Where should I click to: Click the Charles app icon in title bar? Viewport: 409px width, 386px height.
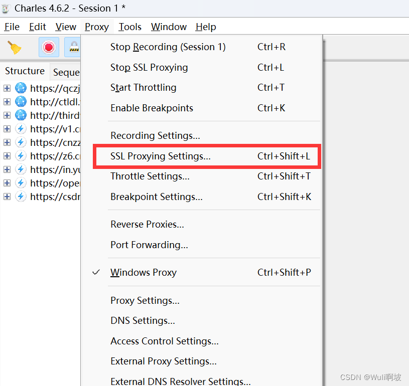[5, 9]
